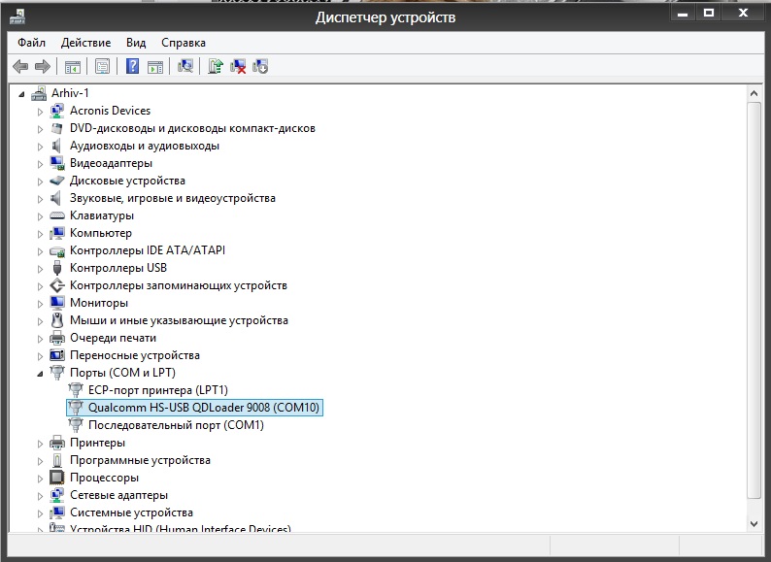Viewport: 771px width, 562px height.
Task: Collapse the Arhiv-1 root node
Action: 21,94
